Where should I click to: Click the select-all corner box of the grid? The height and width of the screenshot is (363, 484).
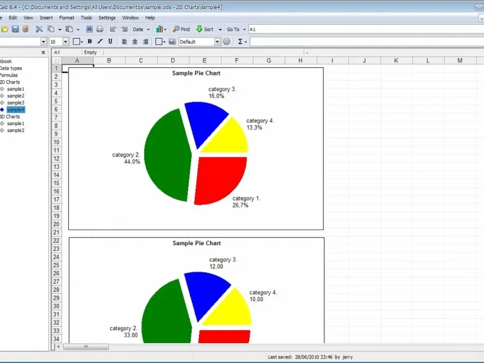tap(56, 60)
